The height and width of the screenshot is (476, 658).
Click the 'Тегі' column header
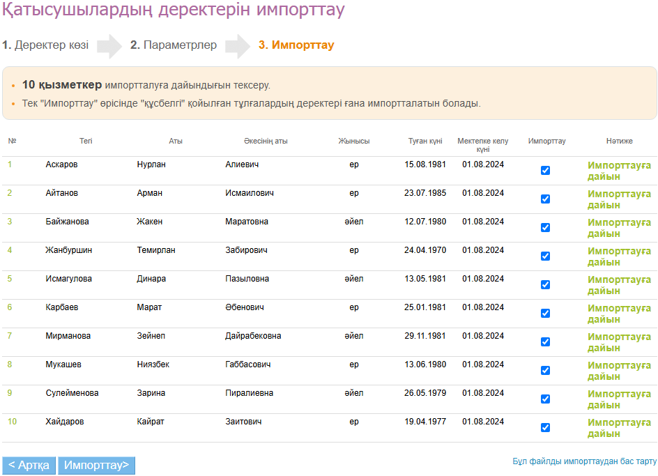pyautogui.click(x=86, y=141)
